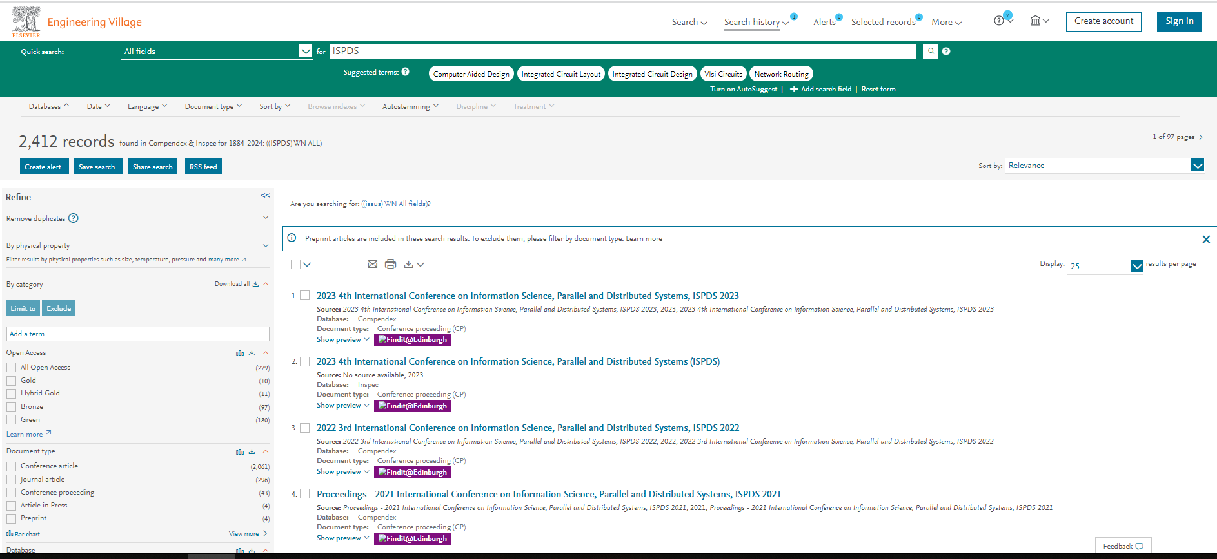The image size is (1217, 559).
Task: Expand Show preview for result 1
Action: click(342, 340)
